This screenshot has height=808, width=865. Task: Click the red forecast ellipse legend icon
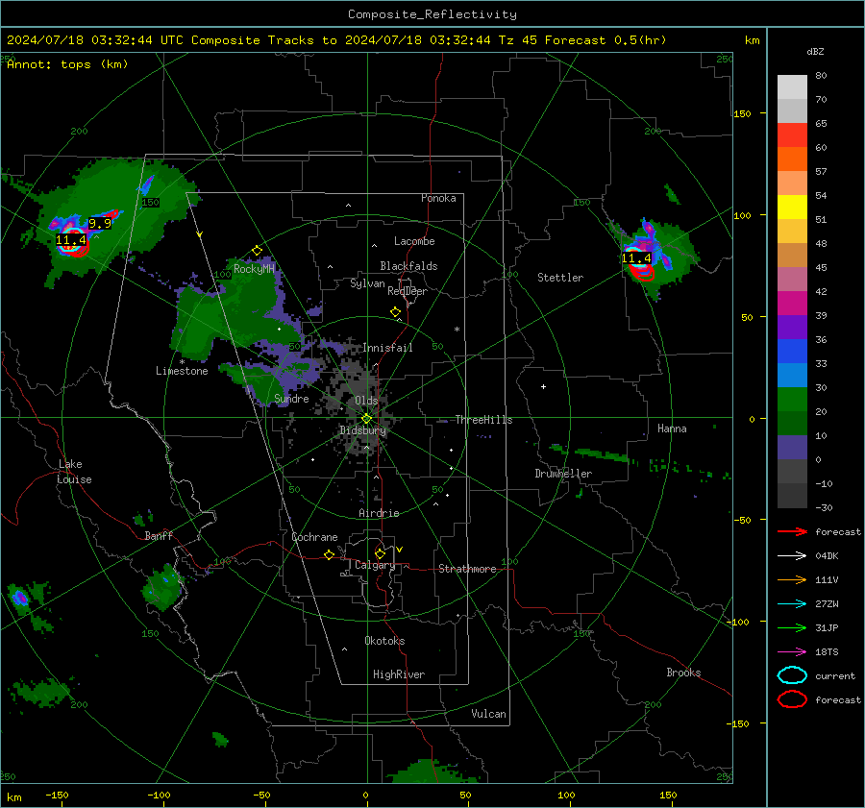792,699
